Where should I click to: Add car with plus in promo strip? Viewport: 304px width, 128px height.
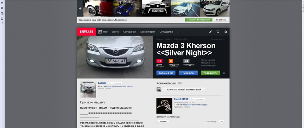pos(80,8)
